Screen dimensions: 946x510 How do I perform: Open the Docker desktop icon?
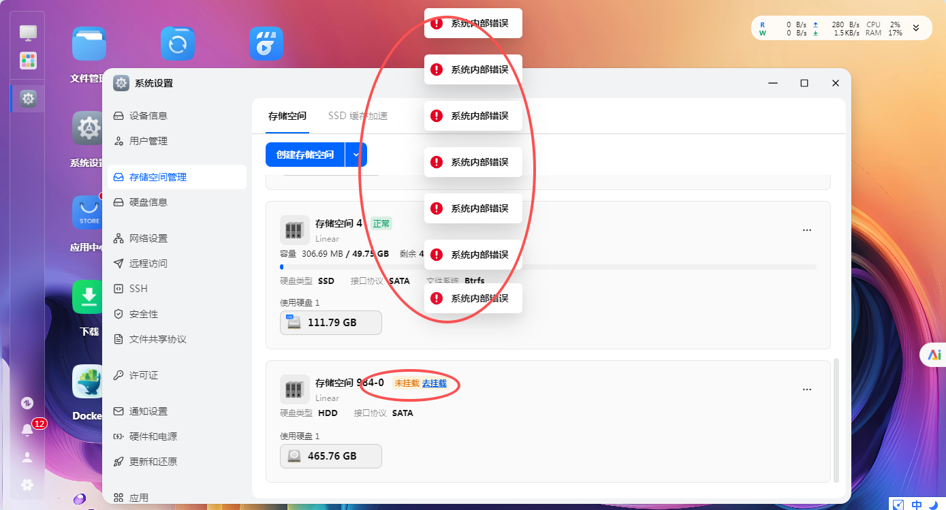point(89,381)
